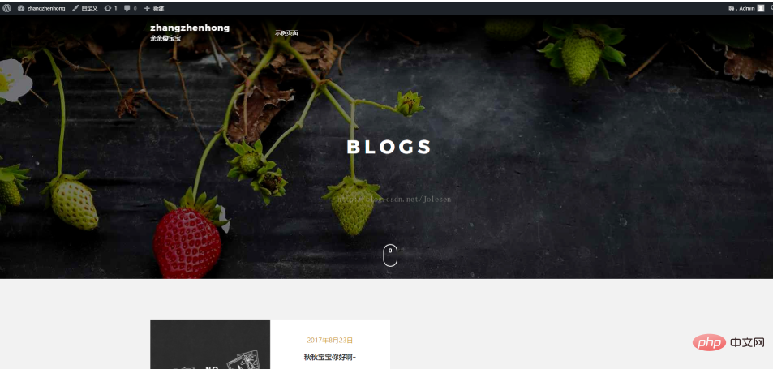Open the post featured image thumbnail
Viewport: 773px width, 369px height.
(x=210, y=344)
